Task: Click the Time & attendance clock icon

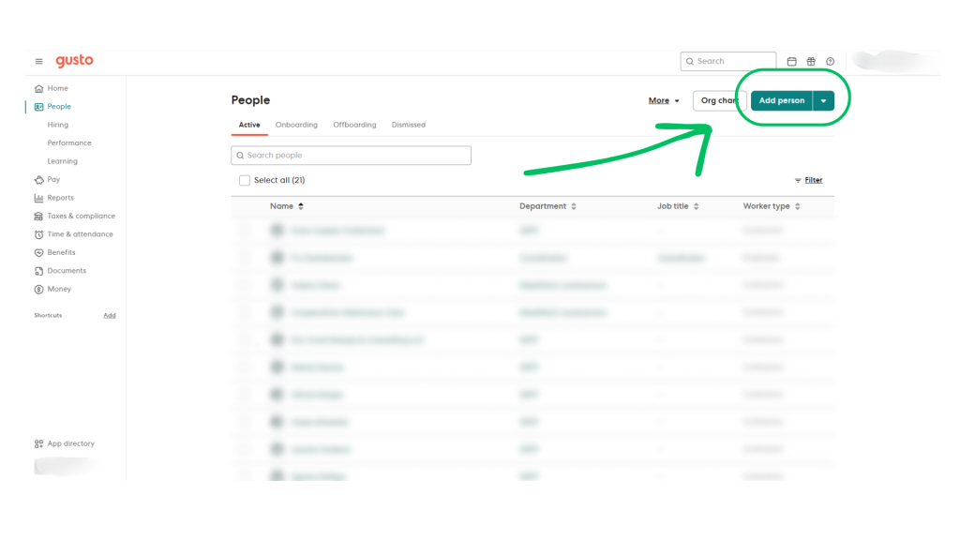Action: pos(38,234)
